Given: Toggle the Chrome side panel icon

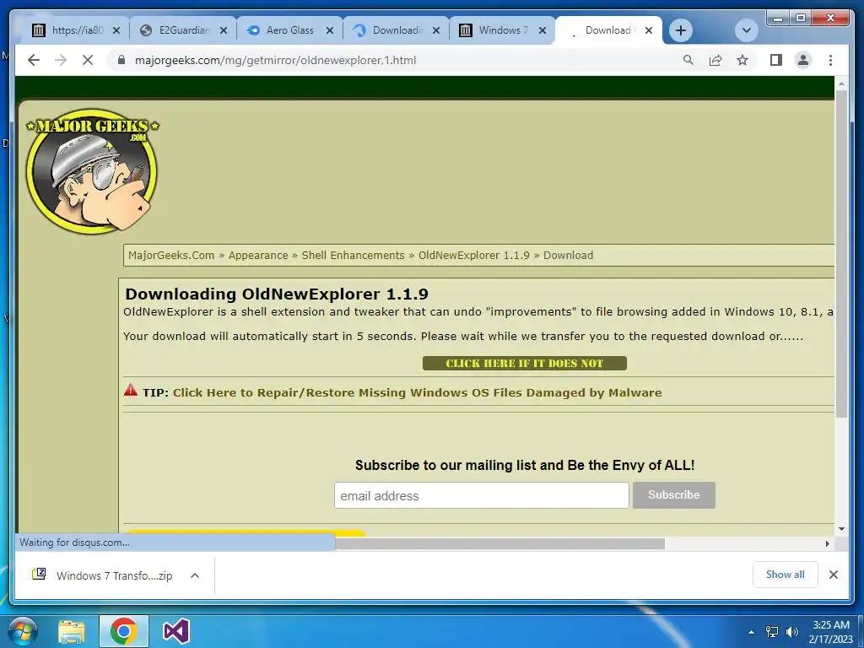Looking at the screenshot, I should tap(776, 60).
